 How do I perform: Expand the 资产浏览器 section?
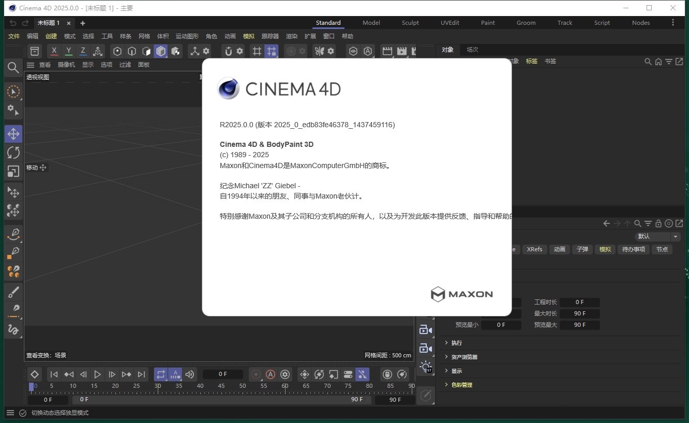tap(465, 356)
